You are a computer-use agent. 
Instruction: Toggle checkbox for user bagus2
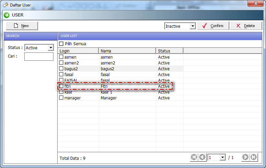coord(61,69)
